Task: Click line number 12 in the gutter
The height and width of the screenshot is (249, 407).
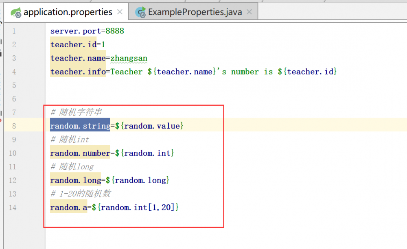Action: pos(13,180)
